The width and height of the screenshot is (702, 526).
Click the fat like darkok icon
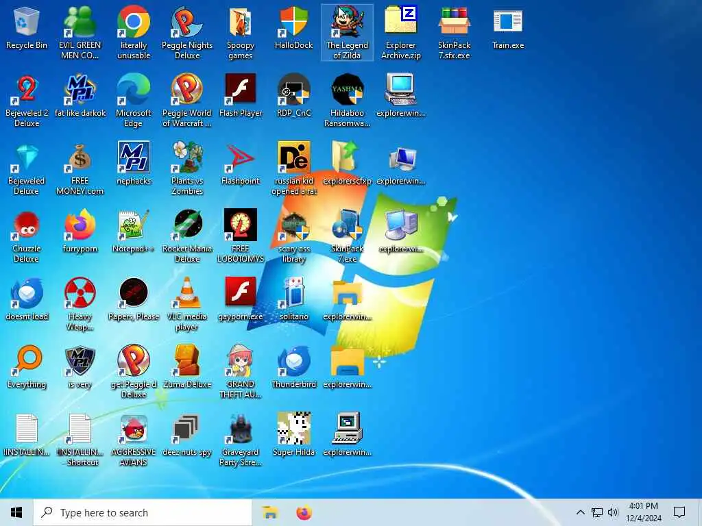click(80, 90)
